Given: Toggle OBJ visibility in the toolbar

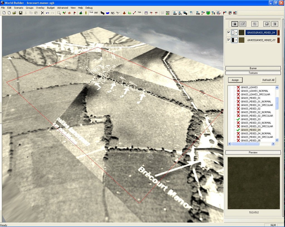Looking at the screenshot, I should click(175, 13).
